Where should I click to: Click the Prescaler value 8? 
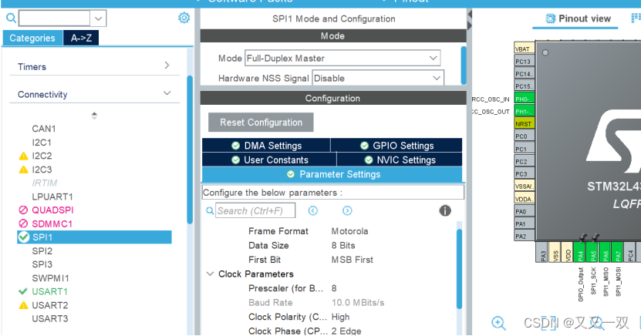[334, 288]
